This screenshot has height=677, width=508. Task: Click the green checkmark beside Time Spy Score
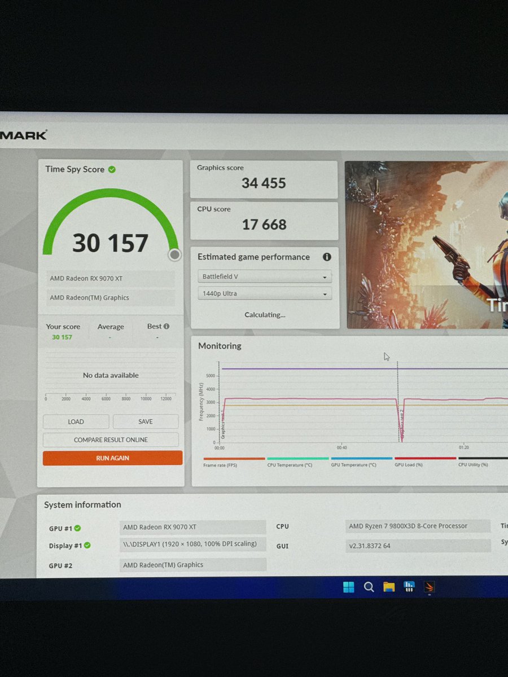point(112,169)
